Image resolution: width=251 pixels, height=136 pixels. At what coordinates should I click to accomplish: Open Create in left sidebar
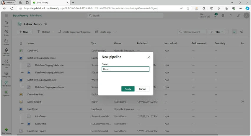[6, 33]
